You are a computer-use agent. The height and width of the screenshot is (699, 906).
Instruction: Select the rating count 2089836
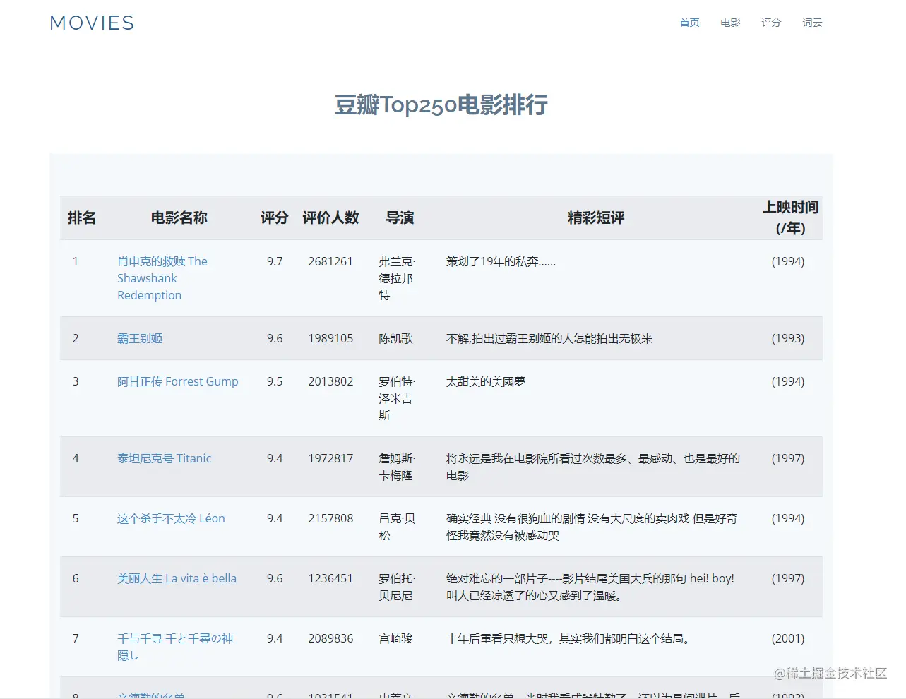[330, 638]
